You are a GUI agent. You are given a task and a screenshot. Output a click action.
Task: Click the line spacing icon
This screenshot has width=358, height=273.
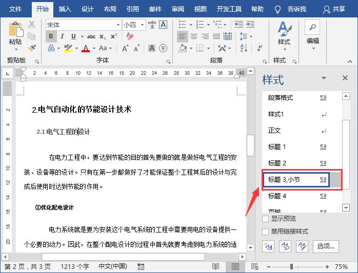[244, 36]
